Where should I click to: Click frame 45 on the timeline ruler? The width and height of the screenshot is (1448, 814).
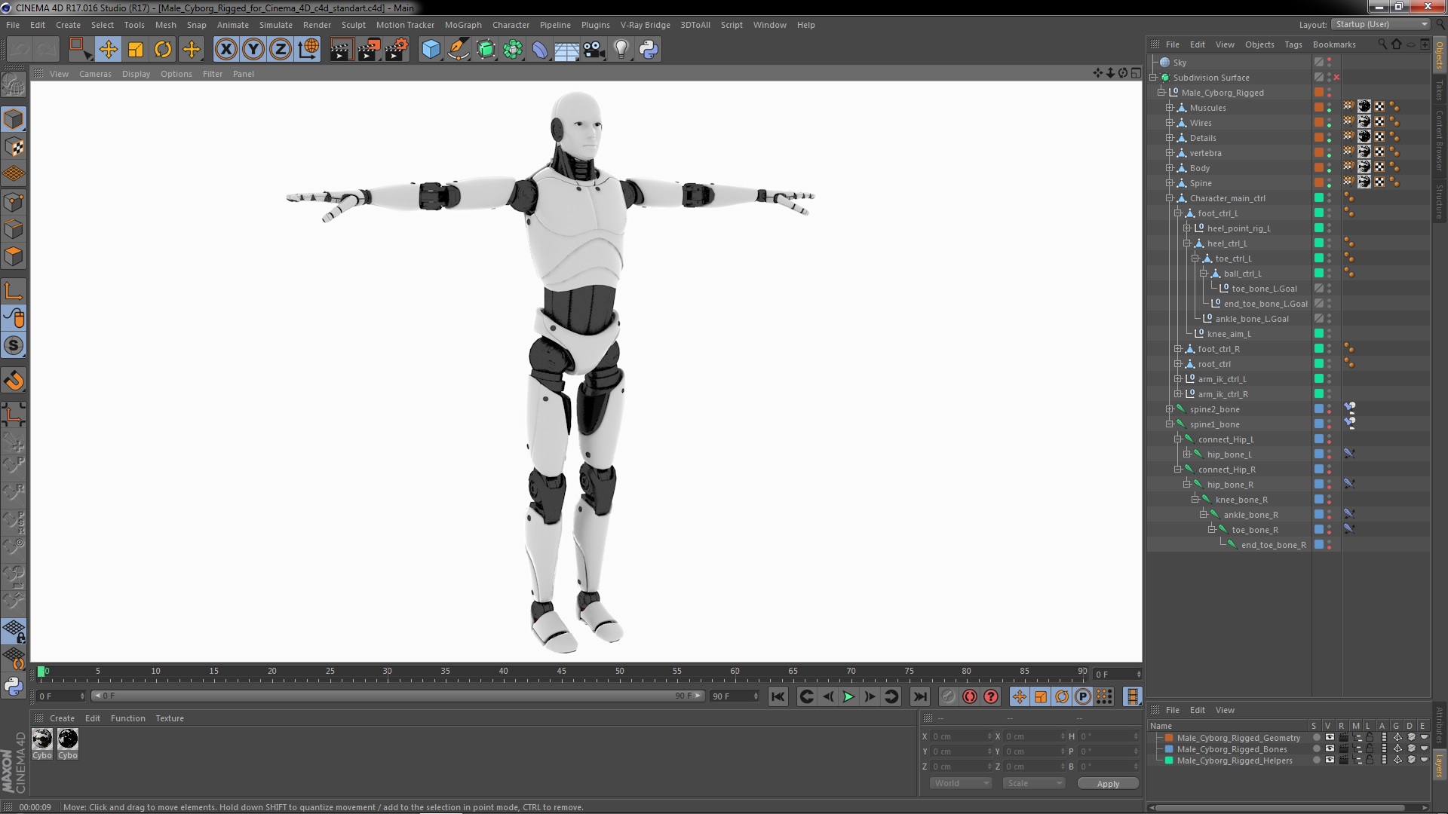click(x=561, y=671)
